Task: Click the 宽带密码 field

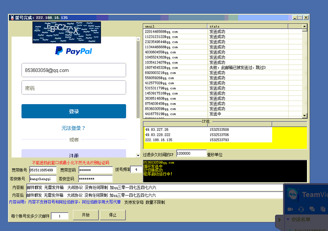Action: [96, 170]
